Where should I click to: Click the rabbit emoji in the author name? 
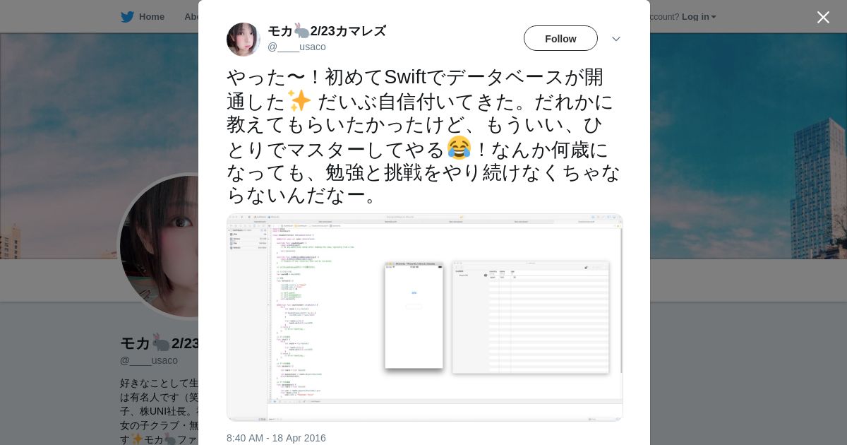(x=301, y=31)
